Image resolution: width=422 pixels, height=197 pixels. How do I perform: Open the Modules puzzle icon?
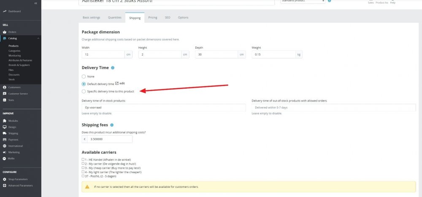(x=4, y=121)
